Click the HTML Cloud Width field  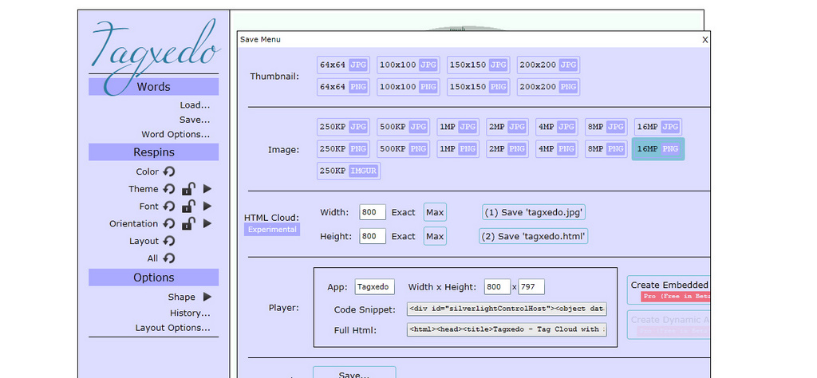tap(373, 212)
